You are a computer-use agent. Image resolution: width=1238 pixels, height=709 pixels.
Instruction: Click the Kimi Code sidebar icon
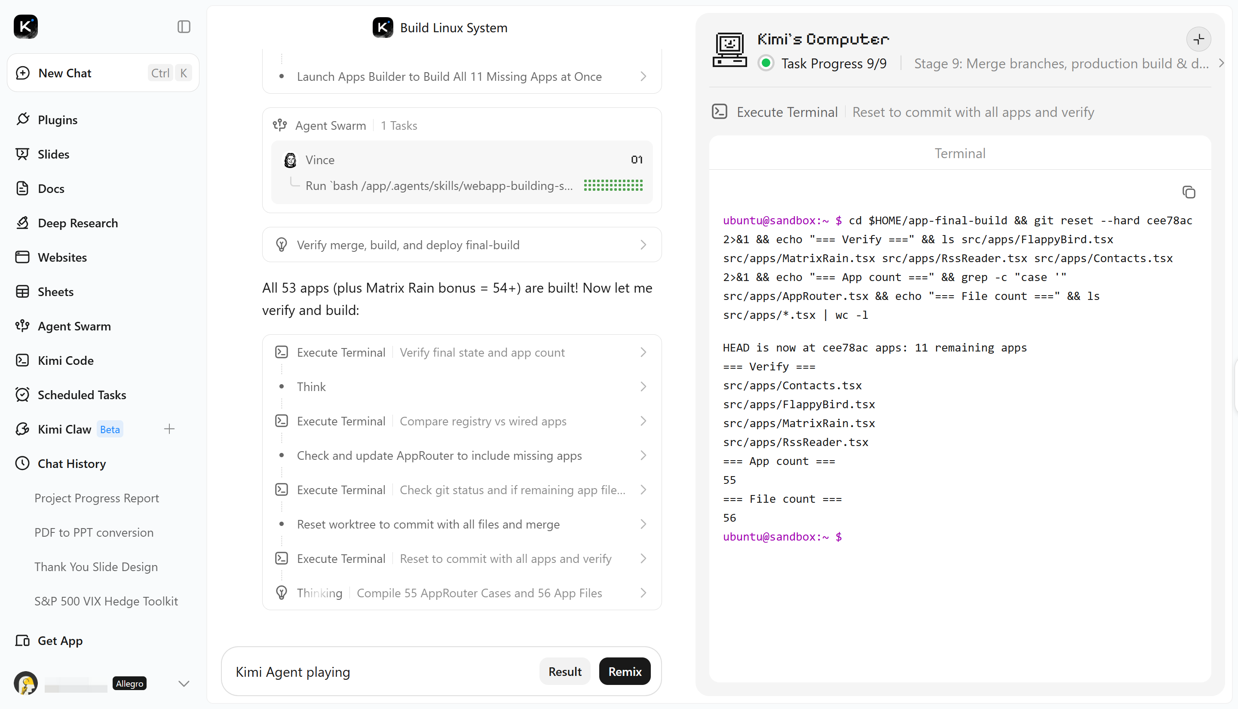tap(22, 361)
